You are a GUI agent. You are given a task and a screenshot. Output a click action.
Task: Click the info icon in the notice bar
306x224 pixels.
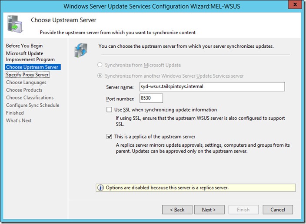click(100, 188)
